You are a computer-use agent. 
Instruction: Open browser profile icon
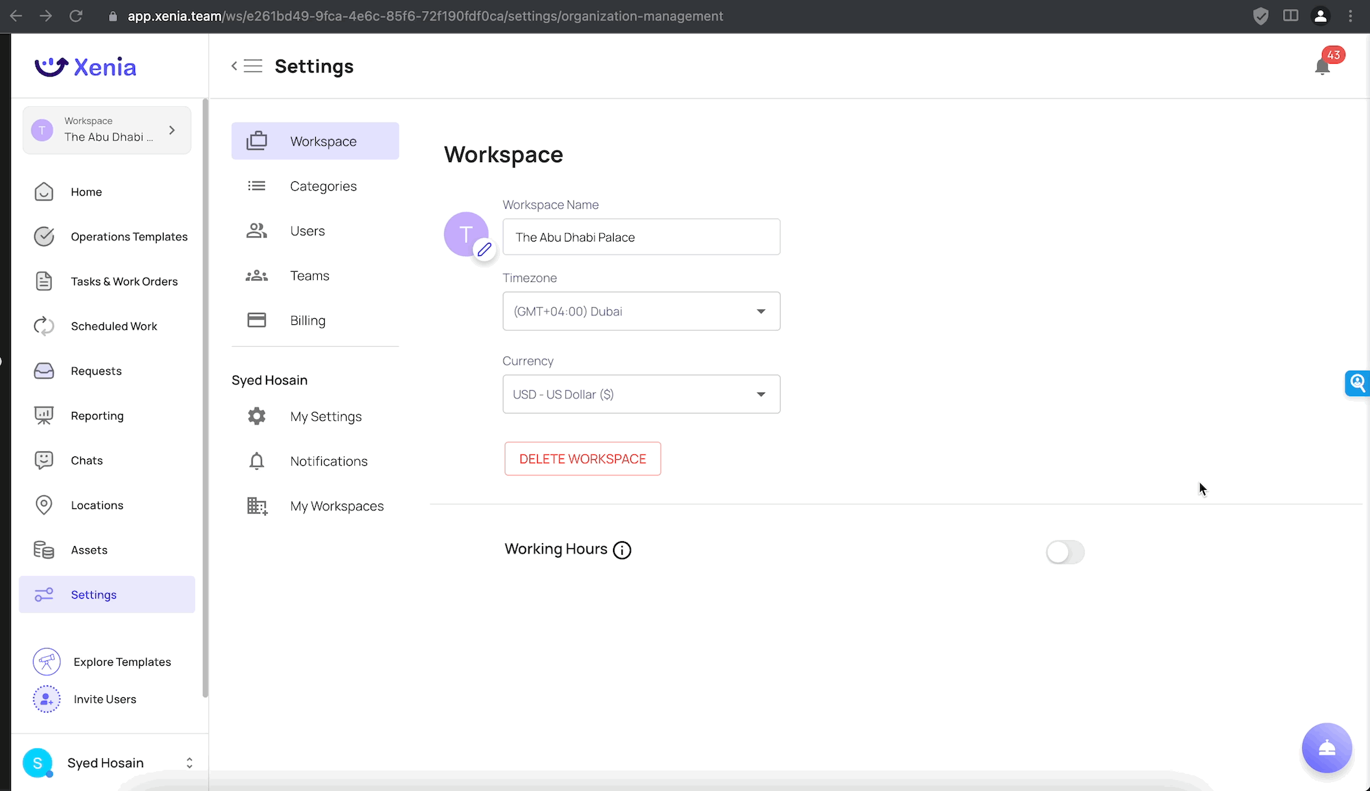tap(1321, 16)
